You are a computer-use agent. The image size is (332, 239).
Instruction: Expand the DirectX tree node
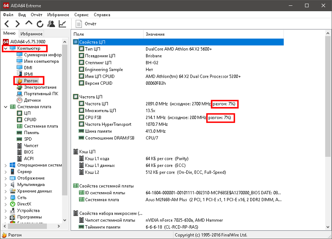click(x=6, y=204)
